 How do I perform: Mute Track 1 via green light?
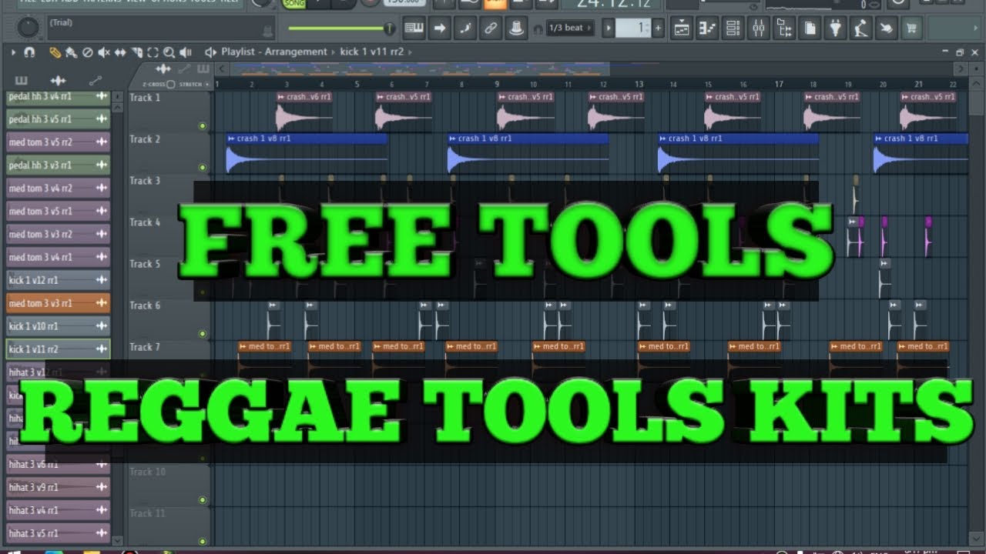coord(203,125)
